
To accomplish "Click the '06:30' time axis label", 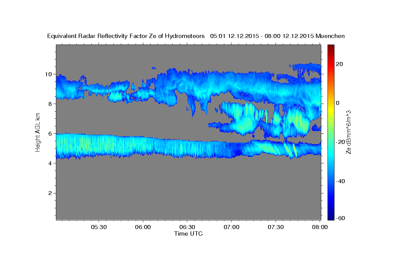I will 187,227.
